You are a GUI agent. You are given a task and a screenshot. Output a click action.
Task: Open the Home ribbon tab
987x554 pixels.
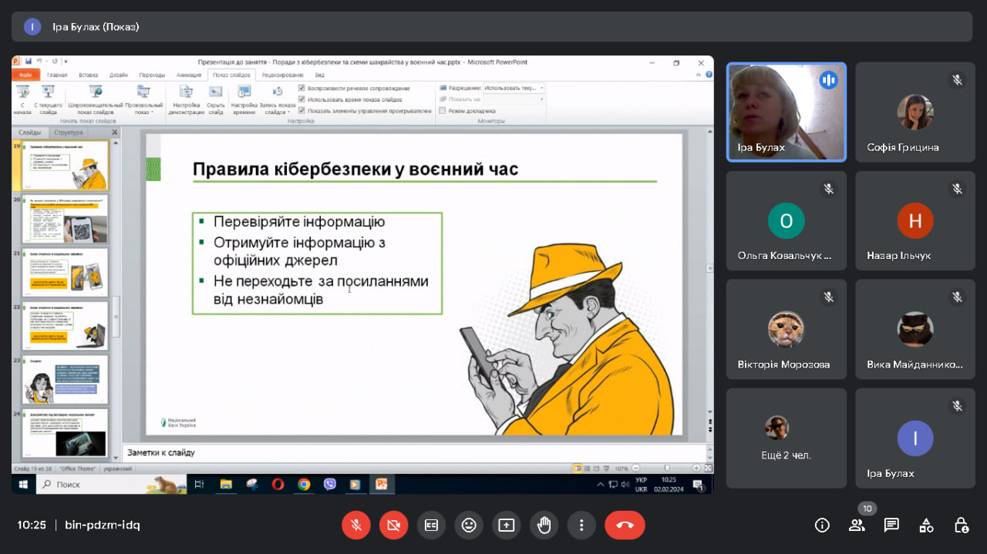(57, 76)
